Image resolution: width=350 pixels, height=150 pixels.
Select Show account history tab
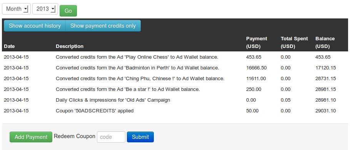pyautogui.click(x=35, y=26)
